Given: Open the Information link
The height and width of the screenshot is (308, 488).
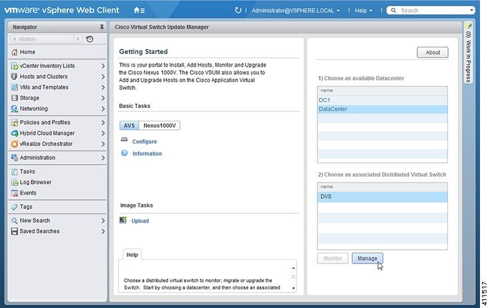Looking at the screenshot, I should click(x=147, y=154).
